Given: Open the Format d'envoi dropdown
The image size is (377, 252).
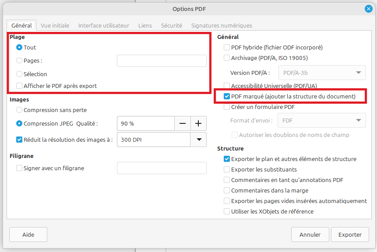Looking at the screenshot, I should click(x=322, y=120).
